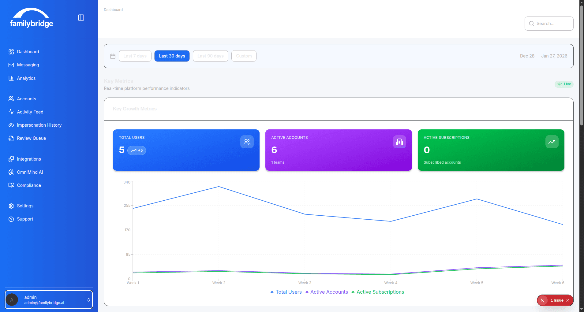Select the Review Queue icon
584x312 pixels.
tap(11, 138)
